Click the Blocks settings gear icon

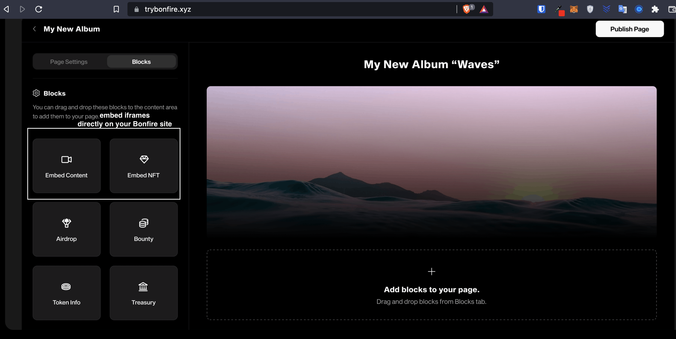click(x=36, y=93)
